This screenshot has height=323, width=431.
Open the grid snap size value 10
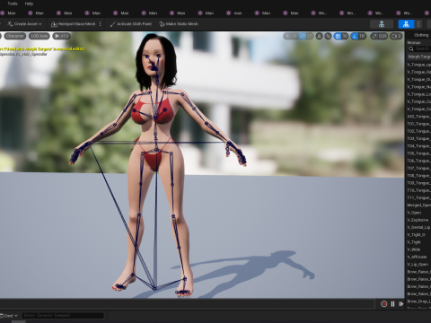[x=345, y=36]
